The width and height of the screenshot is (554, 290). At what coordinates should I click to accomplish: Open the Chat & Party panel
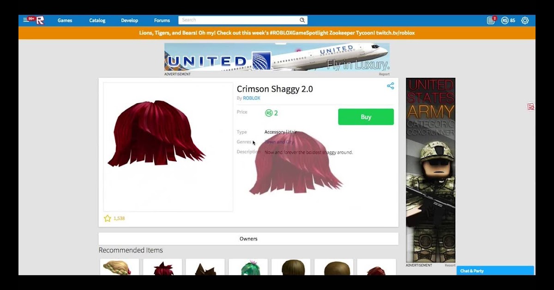click(495, 271)
